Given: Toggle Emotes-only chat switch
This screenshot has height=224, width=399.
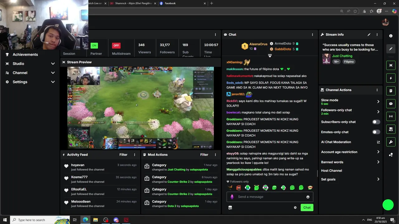Looking at the screenshot, I should click(376, 132).
